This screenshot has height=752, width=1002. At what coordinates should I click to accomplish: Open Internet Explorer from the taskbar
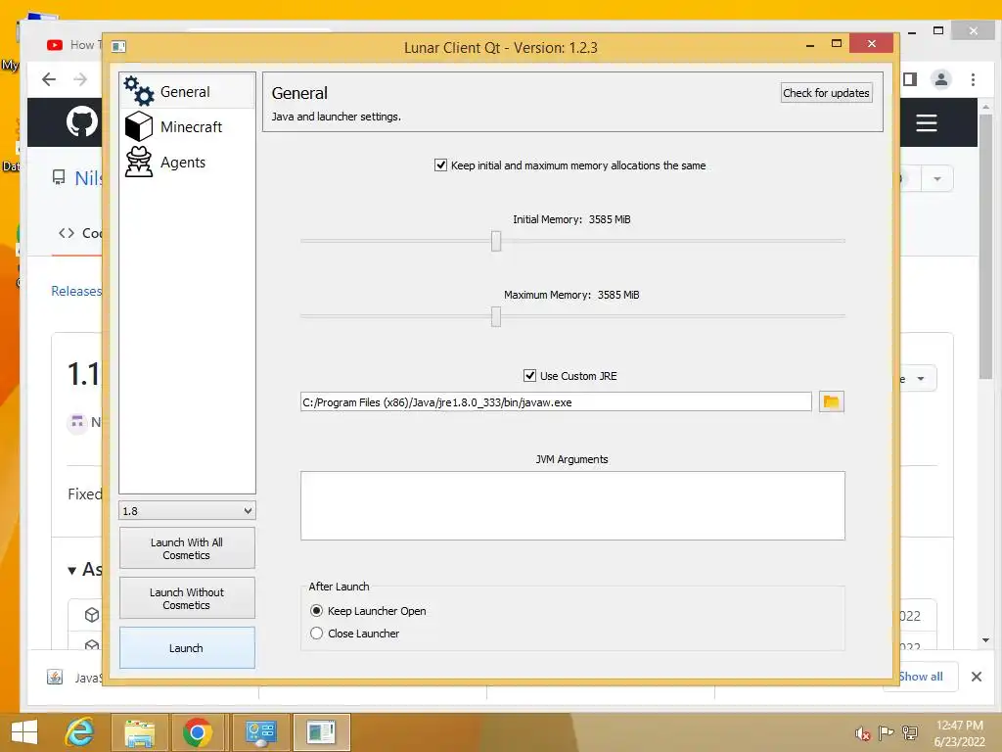pos(79,732)
